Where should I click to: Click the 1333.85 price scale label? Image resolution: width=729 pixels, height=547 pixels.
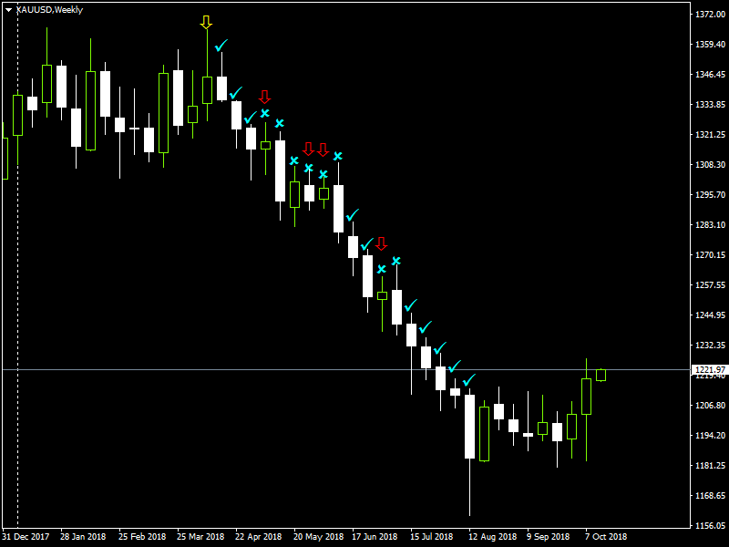pyautogui.click(x=710, y=105)
